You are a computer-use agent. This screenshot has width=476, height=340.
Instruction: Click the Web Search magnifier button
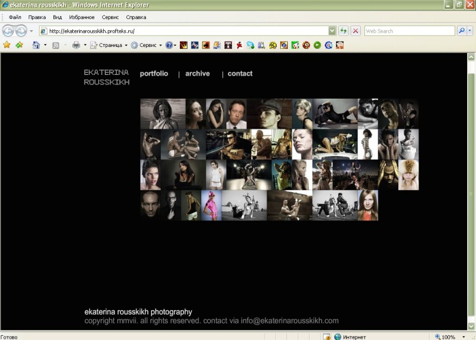(462, 31)
